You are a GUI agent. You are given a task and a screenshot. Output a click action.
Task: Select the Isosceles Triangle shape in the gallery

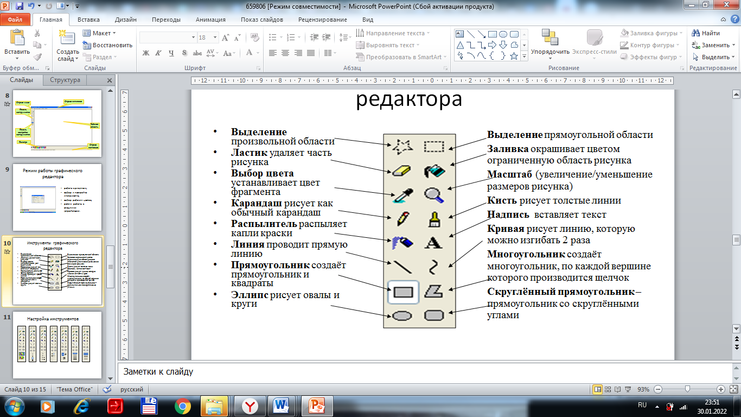tap(460, 45)
